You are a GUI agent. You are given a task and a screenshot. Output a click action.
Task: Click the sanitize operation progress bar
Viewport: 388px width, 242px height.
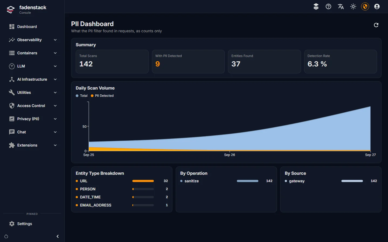(x=248, y=181)
